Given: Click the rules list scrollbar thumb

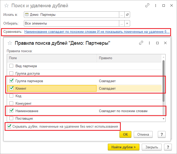Looking at the screenshot, I should (164, 81).
